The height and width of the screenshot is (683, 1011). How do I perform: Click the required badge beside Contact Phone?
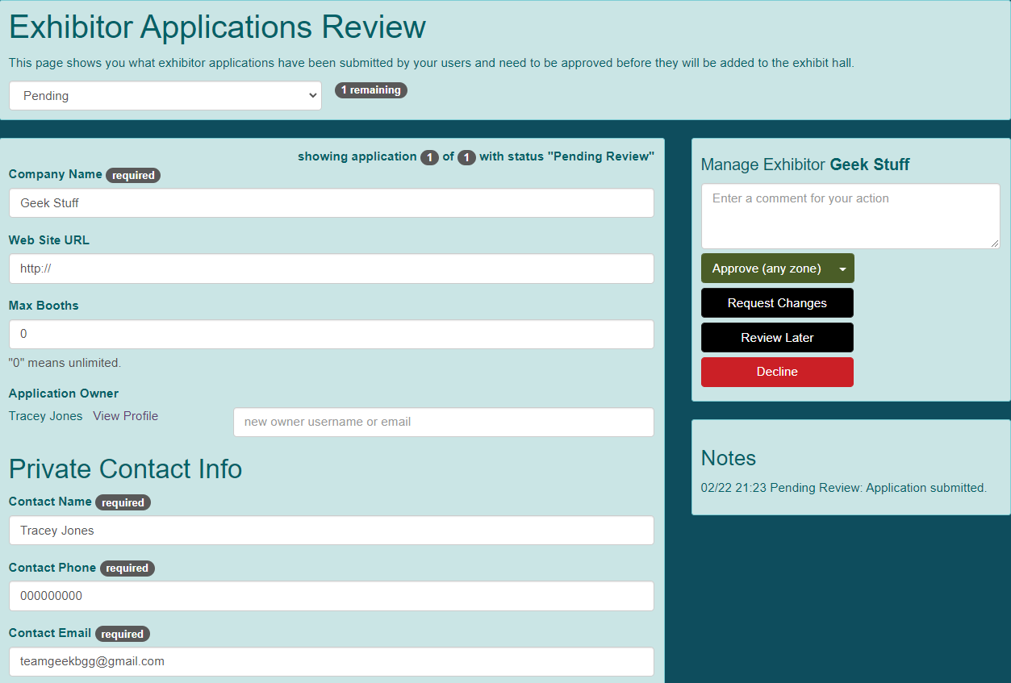coord(127,568)
